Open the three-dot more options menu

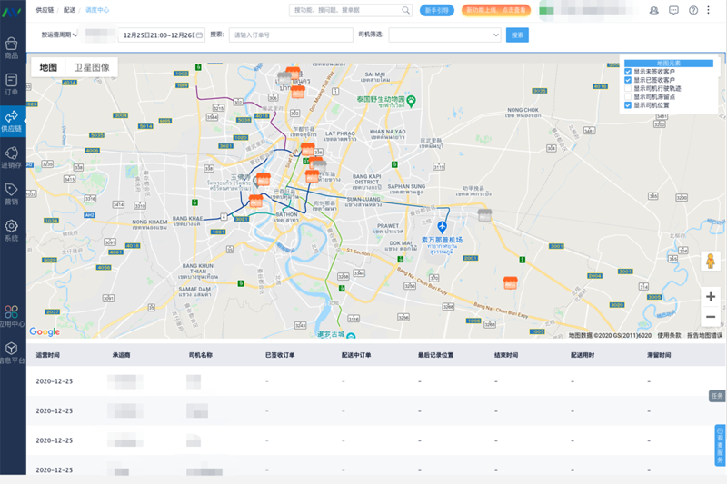click(x=709, y=10)
